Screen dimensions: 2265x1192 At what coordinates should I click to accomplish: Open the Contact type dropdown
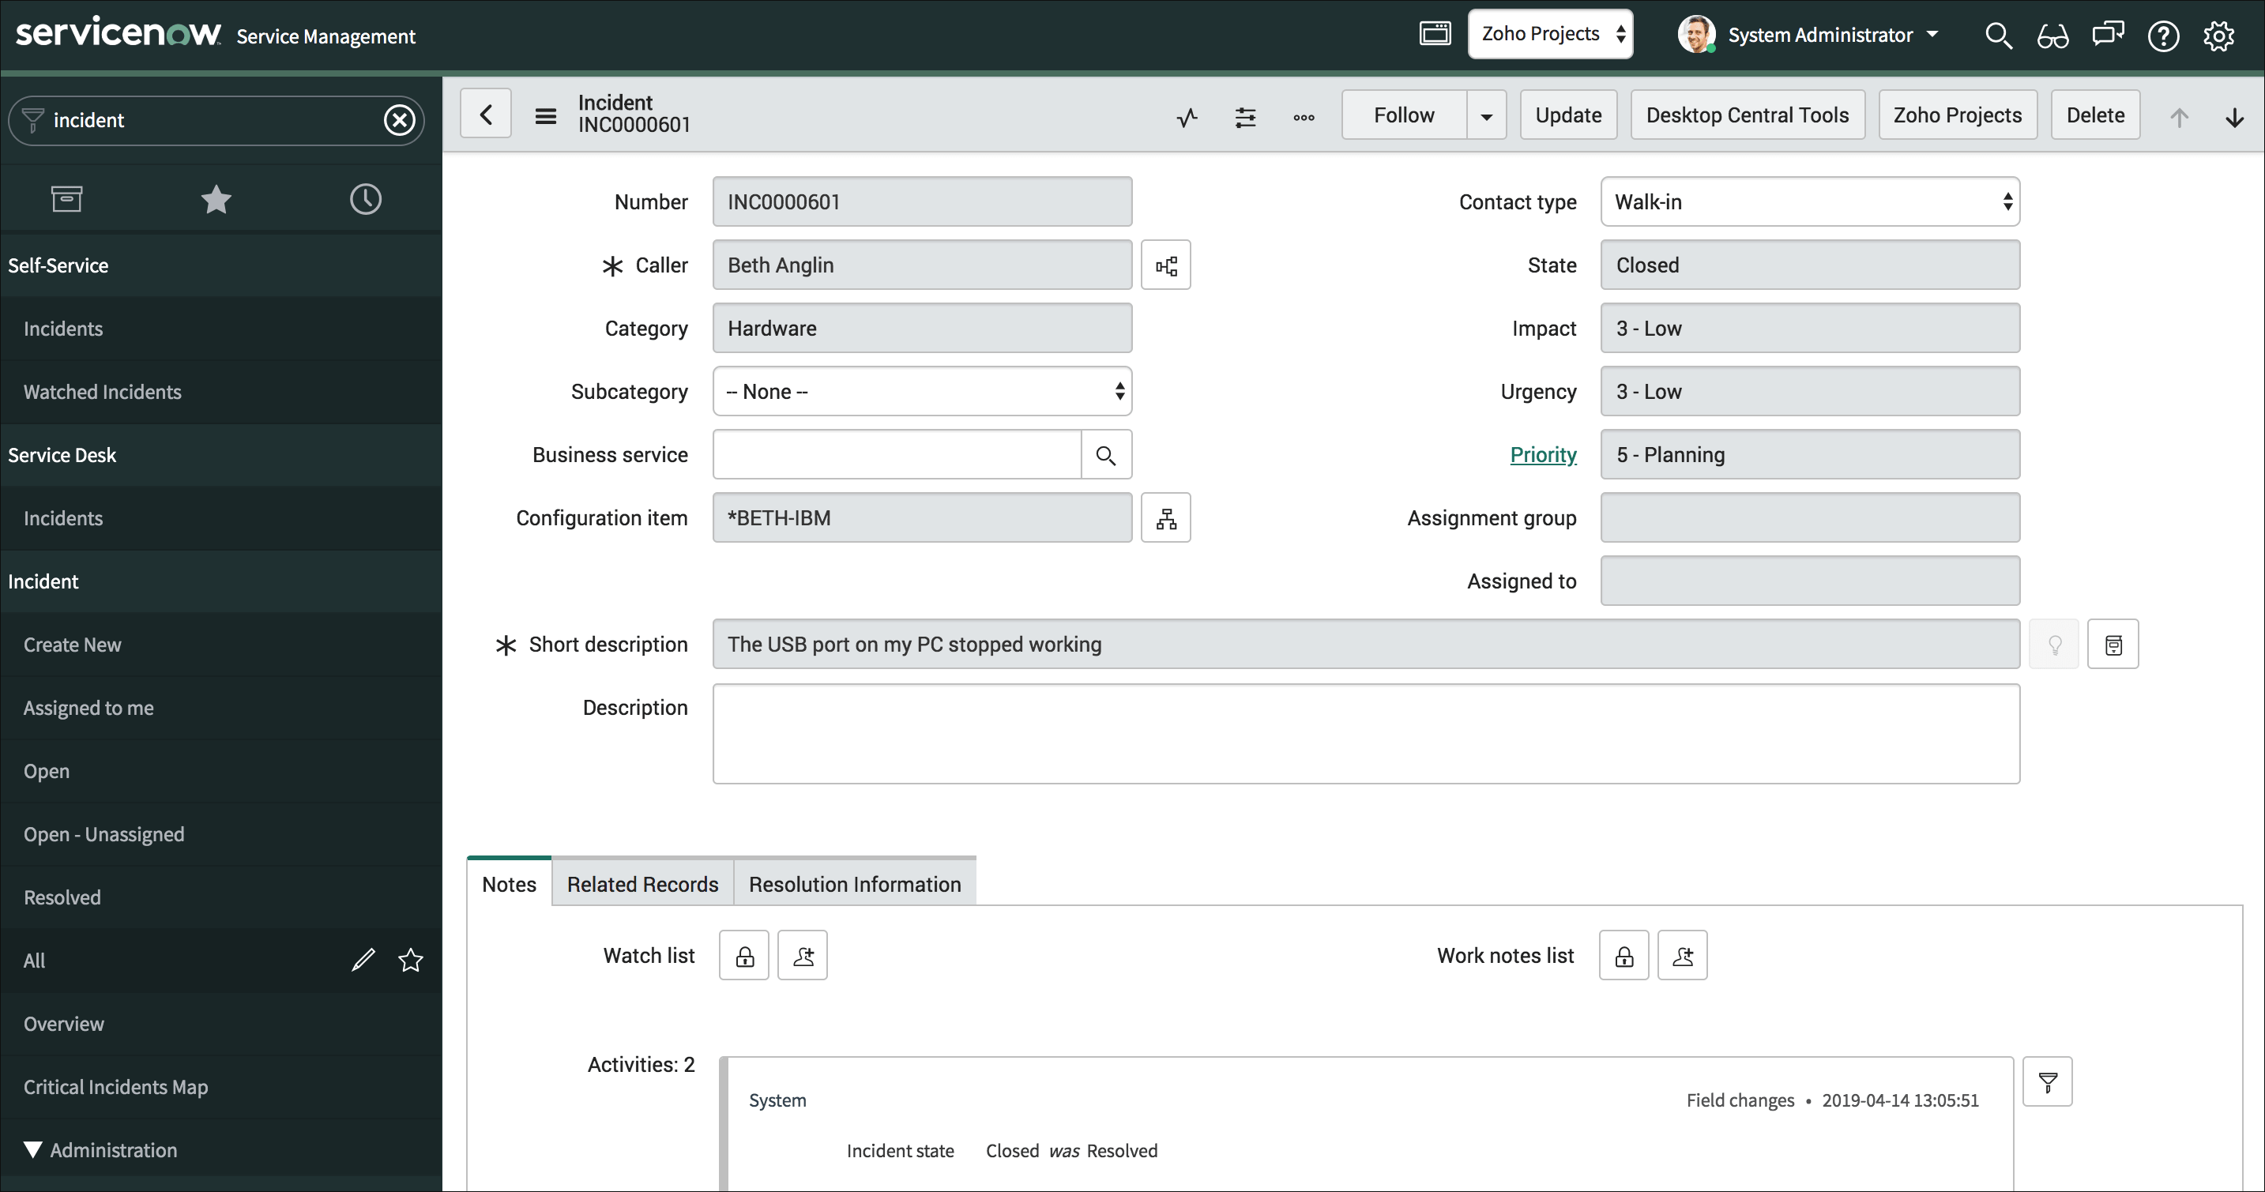[1809, 202]
